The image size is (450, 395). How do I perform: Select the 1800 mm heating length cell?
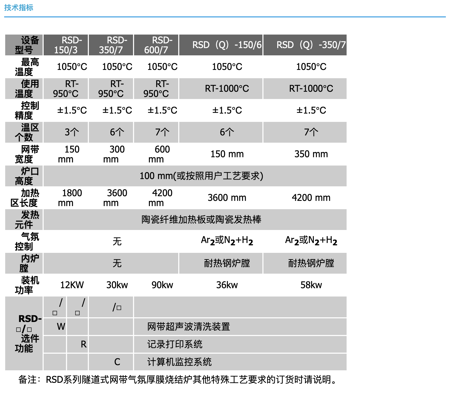[x=66, y=198]
